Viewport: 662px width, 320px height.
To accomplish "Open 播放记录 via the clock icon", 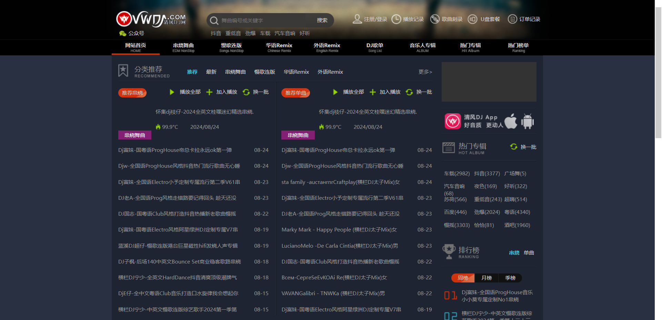I will pyautogui.click(x=396, y=19).
